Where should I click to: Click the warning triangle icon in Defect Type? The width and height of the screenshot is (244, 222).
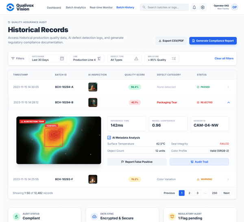coord(136,58)
